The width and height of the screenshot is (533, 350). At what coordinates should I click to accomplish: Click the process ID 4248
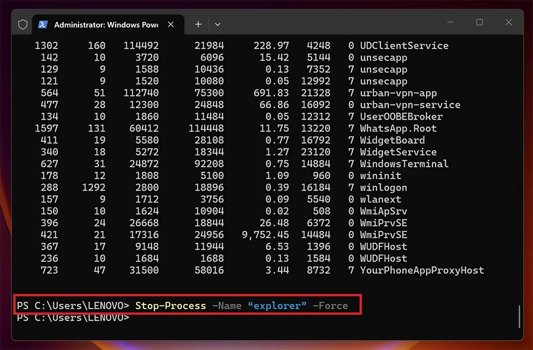[319, 46]
